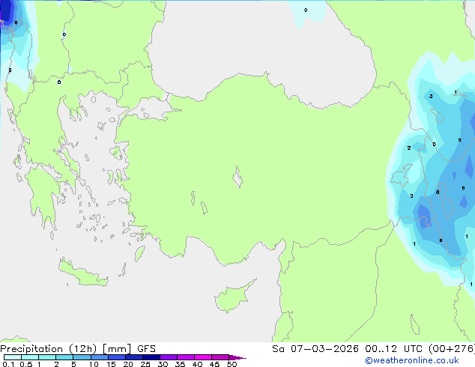The height and width of the screenshot is (367, 475).
Task: Click the legend label '40'
Action: 197,364
